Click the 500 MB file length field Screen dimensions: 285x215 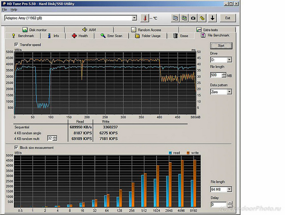pyautogui.click(x=216, y=75)
